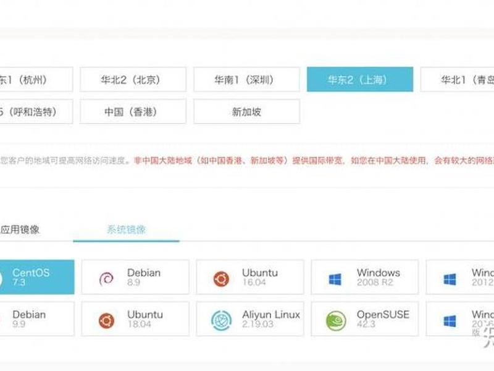Click the Windows logo for 2012 image
This screenshot has height=371, width=494.
[x=450, y=279]
